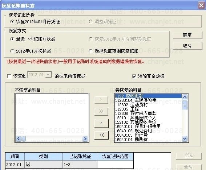
Task: Select 选择凭证范围恢复记账 option
Action: 90,51
